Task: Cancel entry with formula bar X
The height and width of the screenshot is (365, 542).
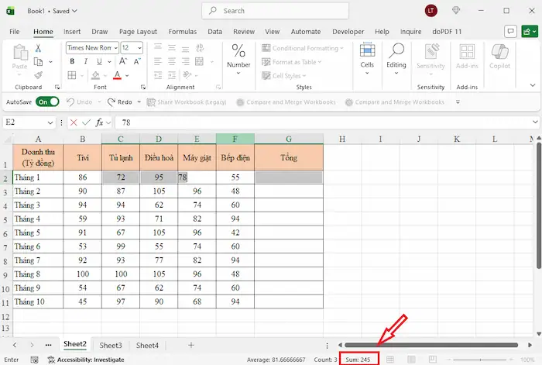Action: (x=74, y=122)
